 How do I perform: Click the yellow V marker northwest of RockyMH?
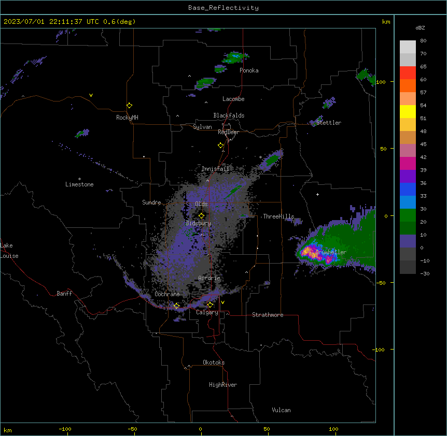point(91,95)
